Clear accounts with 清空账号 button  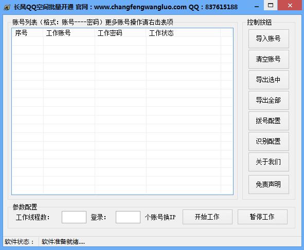tap(269, 59)
